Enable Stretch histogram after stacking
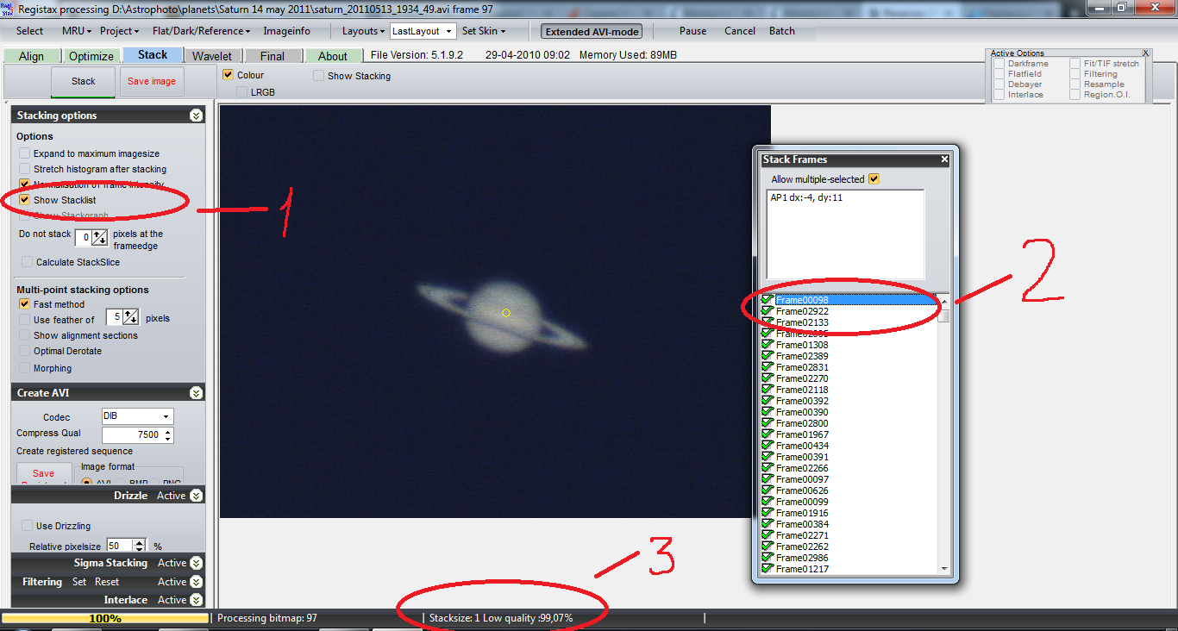Screen dimensions: 1178x631 pyautogui.click(x=25, y=169)
